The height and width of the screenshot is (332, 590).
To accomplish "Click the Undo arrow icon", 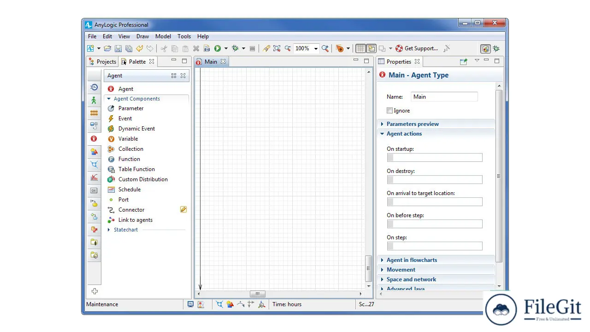I will pyautogui.click(x=139, y=48).
